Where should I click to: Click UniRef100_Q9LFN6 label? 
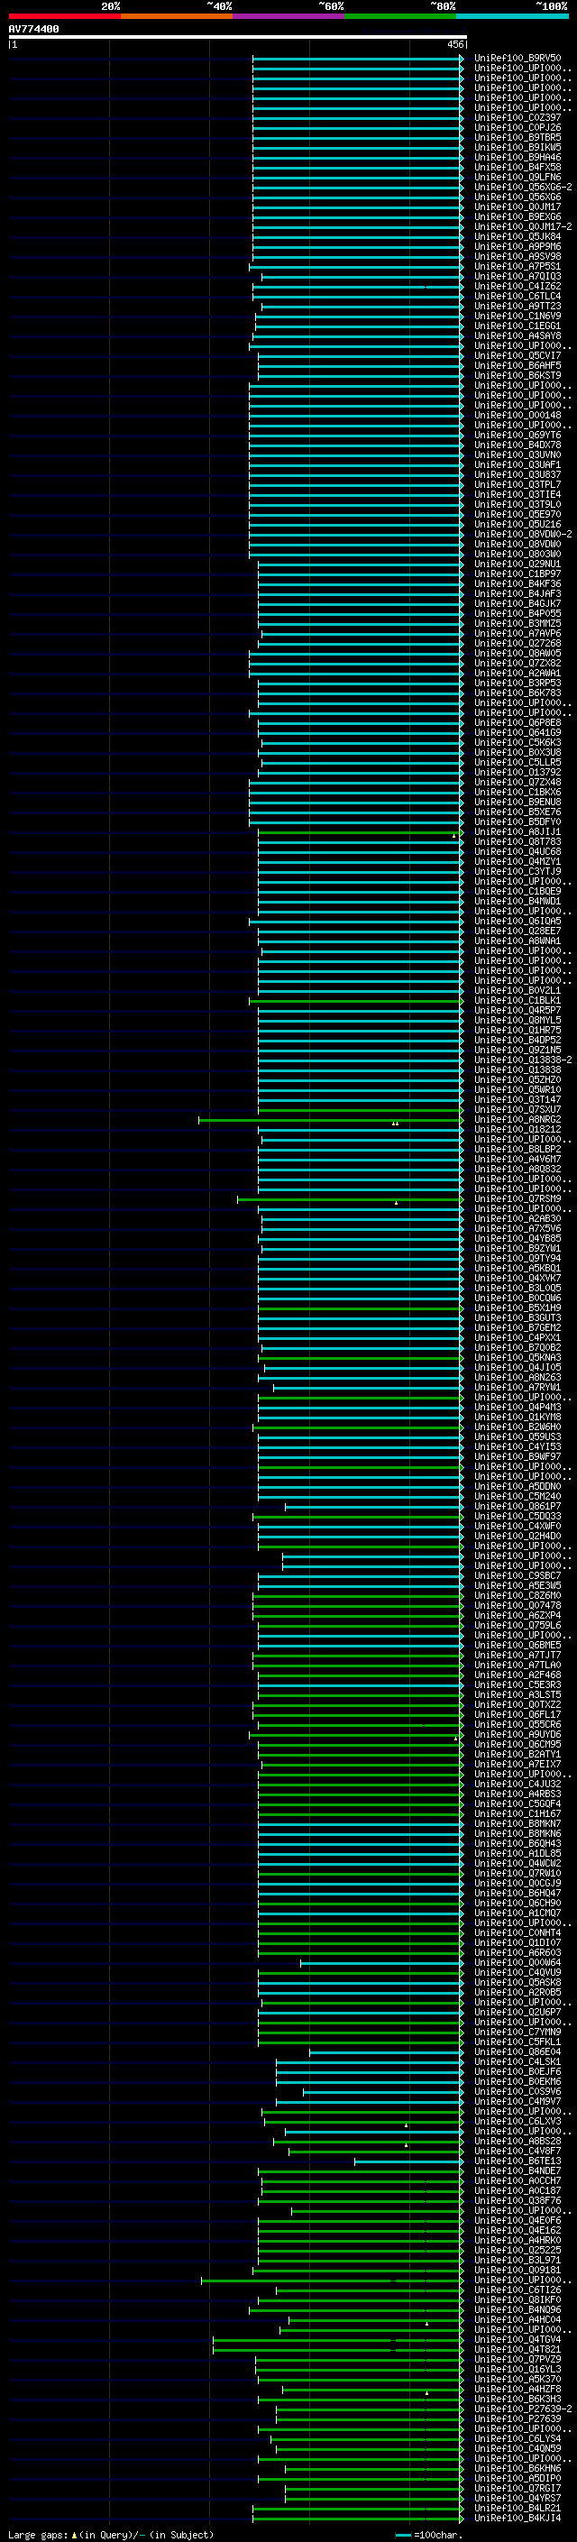[517, 177]
